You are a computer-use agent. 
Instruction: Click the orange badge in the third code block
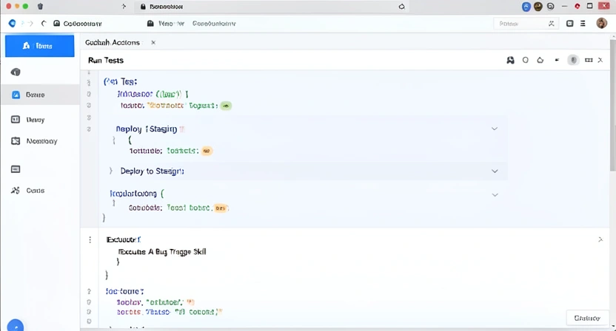(221, 208)
